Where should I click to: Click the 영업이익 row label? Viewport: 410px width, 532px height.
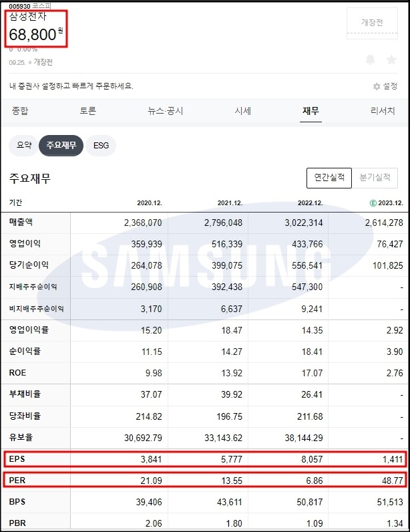[x=25, y=243]
